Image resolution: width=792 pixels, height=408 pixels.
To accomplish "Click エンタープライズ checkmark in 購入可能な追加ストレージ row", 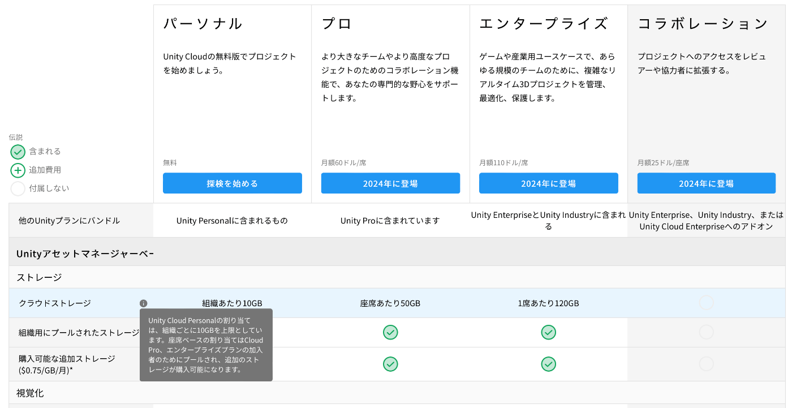I will coord(548,364).
